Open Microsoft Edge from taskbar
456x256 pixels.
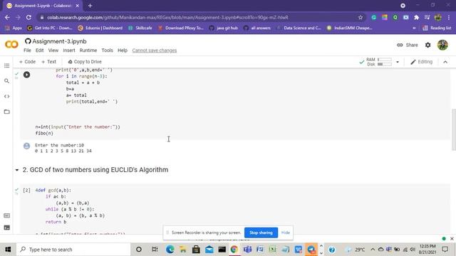170,250
